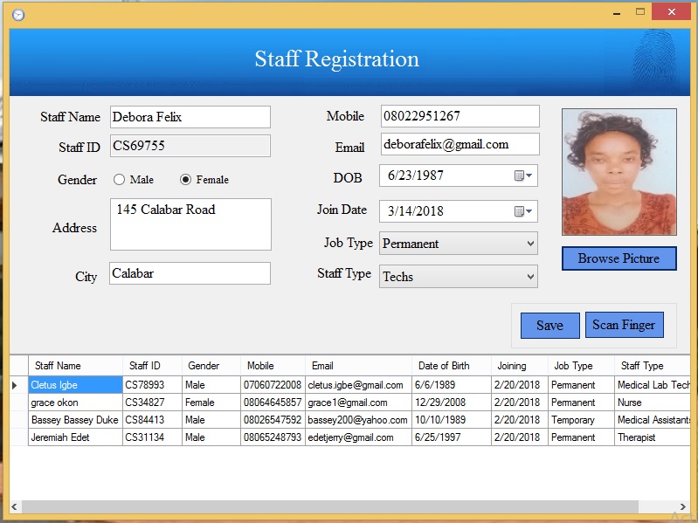Click the Female gender cell for grace okon

(211, 403)
